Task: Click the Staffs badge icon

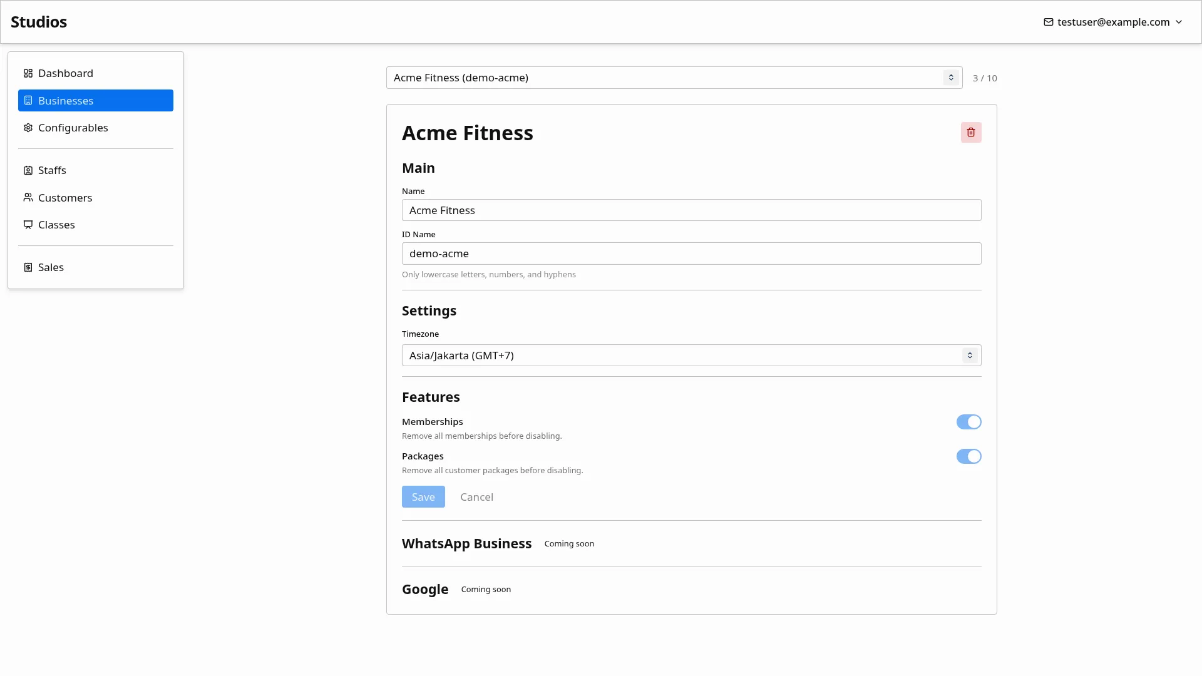Action: [28, 170]
